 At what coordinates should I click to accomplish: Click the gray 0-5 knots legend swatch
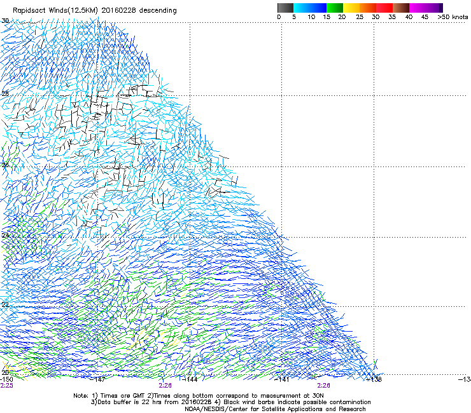tap(285, 8)
